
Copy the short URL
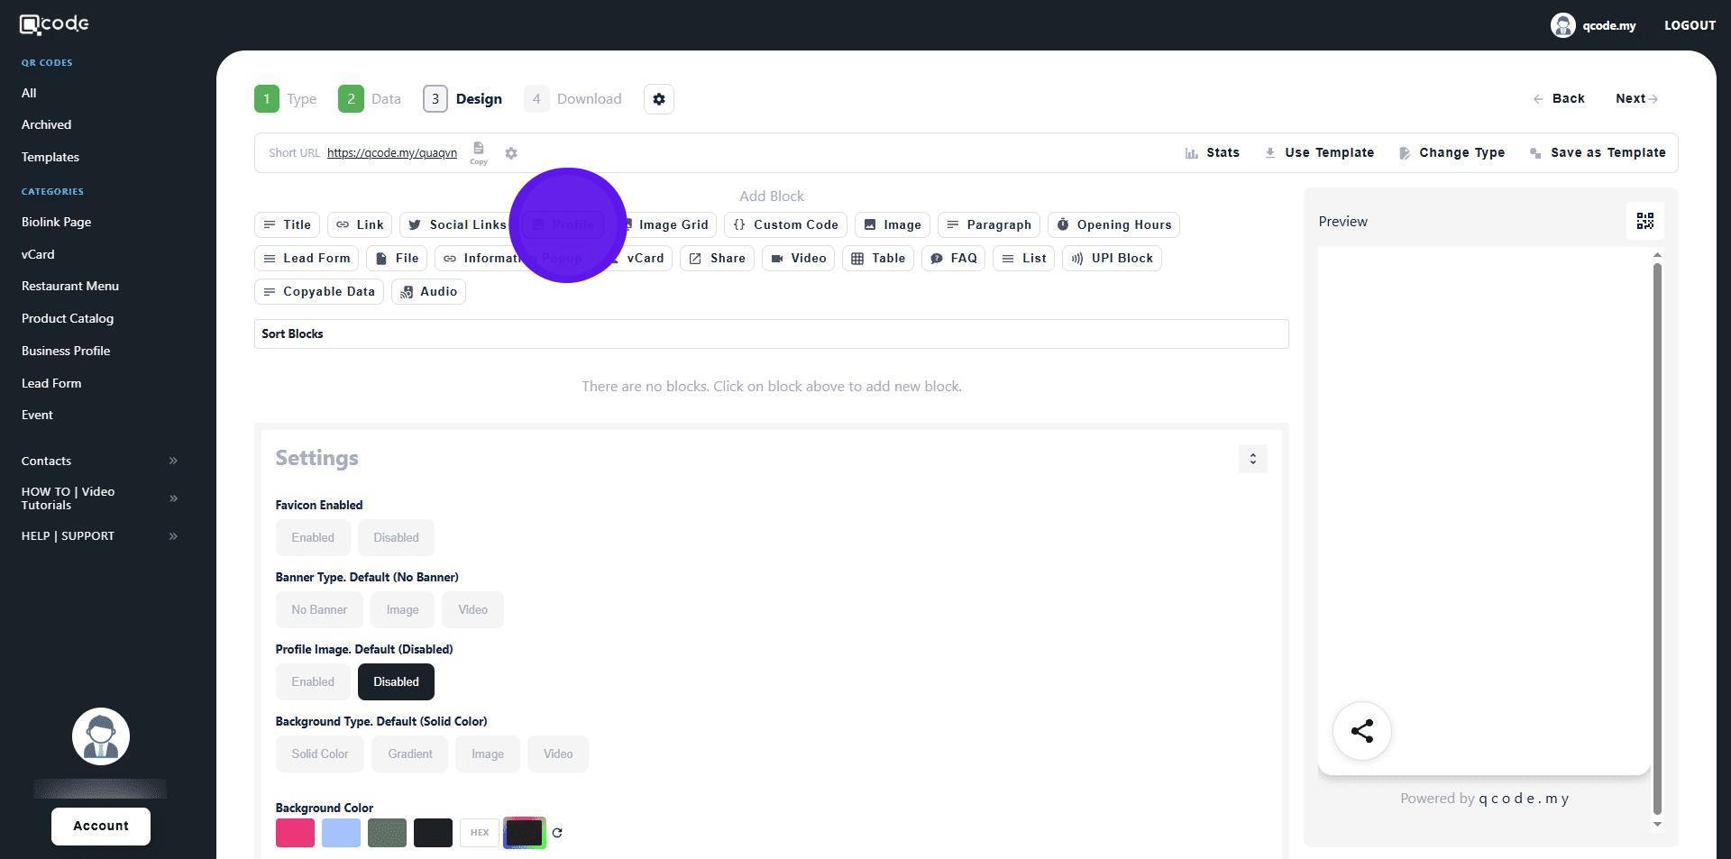479,152
